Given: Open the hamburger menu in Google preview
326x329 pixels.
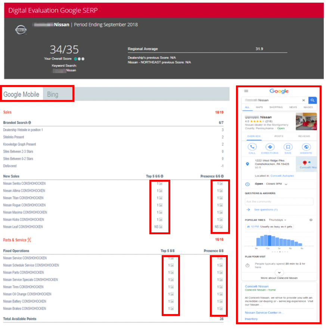Looking at the screenshot, I should point(246,91).
